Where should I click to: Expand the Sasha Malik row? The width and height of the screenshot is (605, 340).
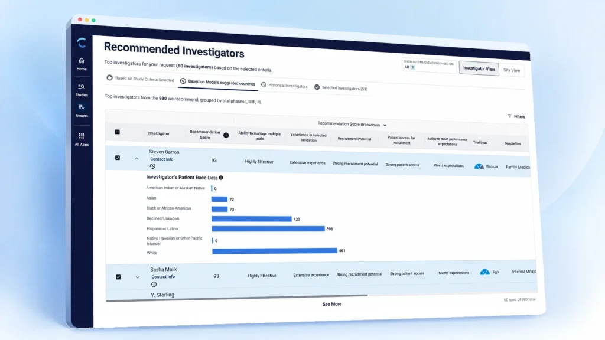[x=137, y=277]
